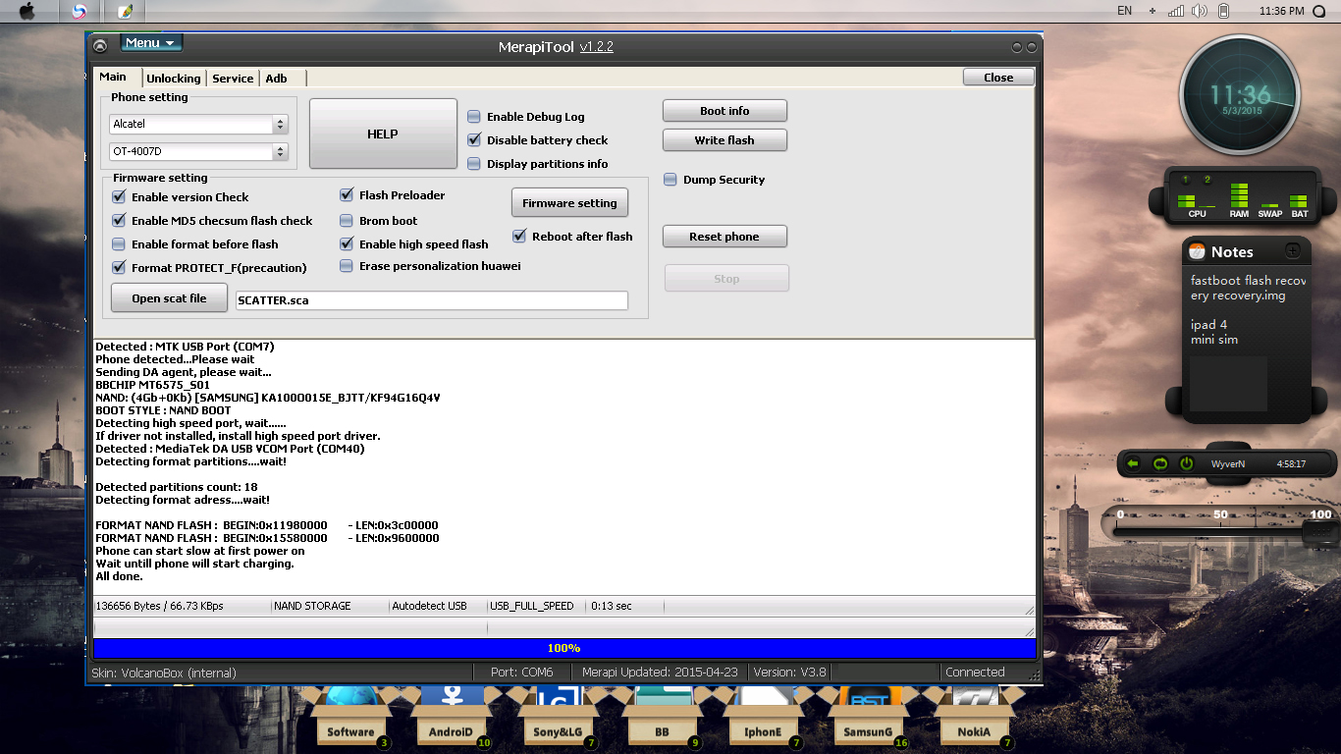
Task: Click the Open scat file button
Action: click(x=169, y=298)
